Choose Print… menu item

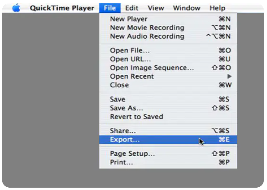168,162
